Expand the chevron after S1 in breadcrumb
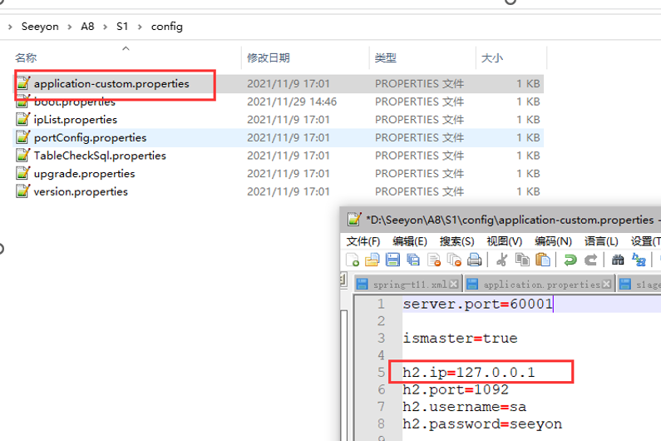This screenshot has width=661, height=441. (140, 27)
